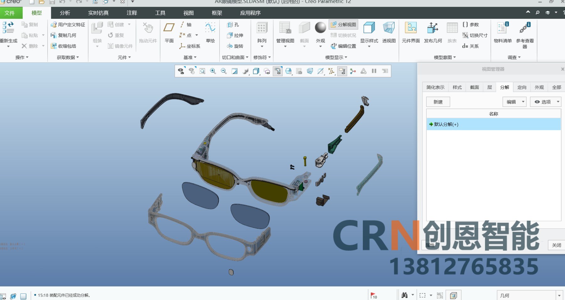Open Component Interface (元件界面)

coord(411,32)
